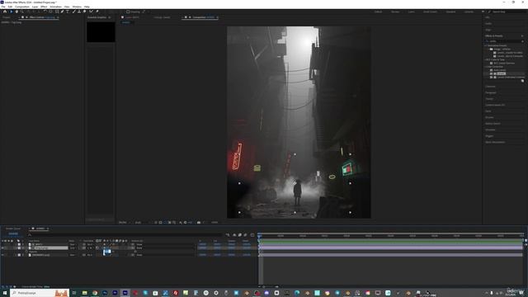The image size is (528, 297).
Task: Select the Auto Levels effect
Action: (500, 70)
